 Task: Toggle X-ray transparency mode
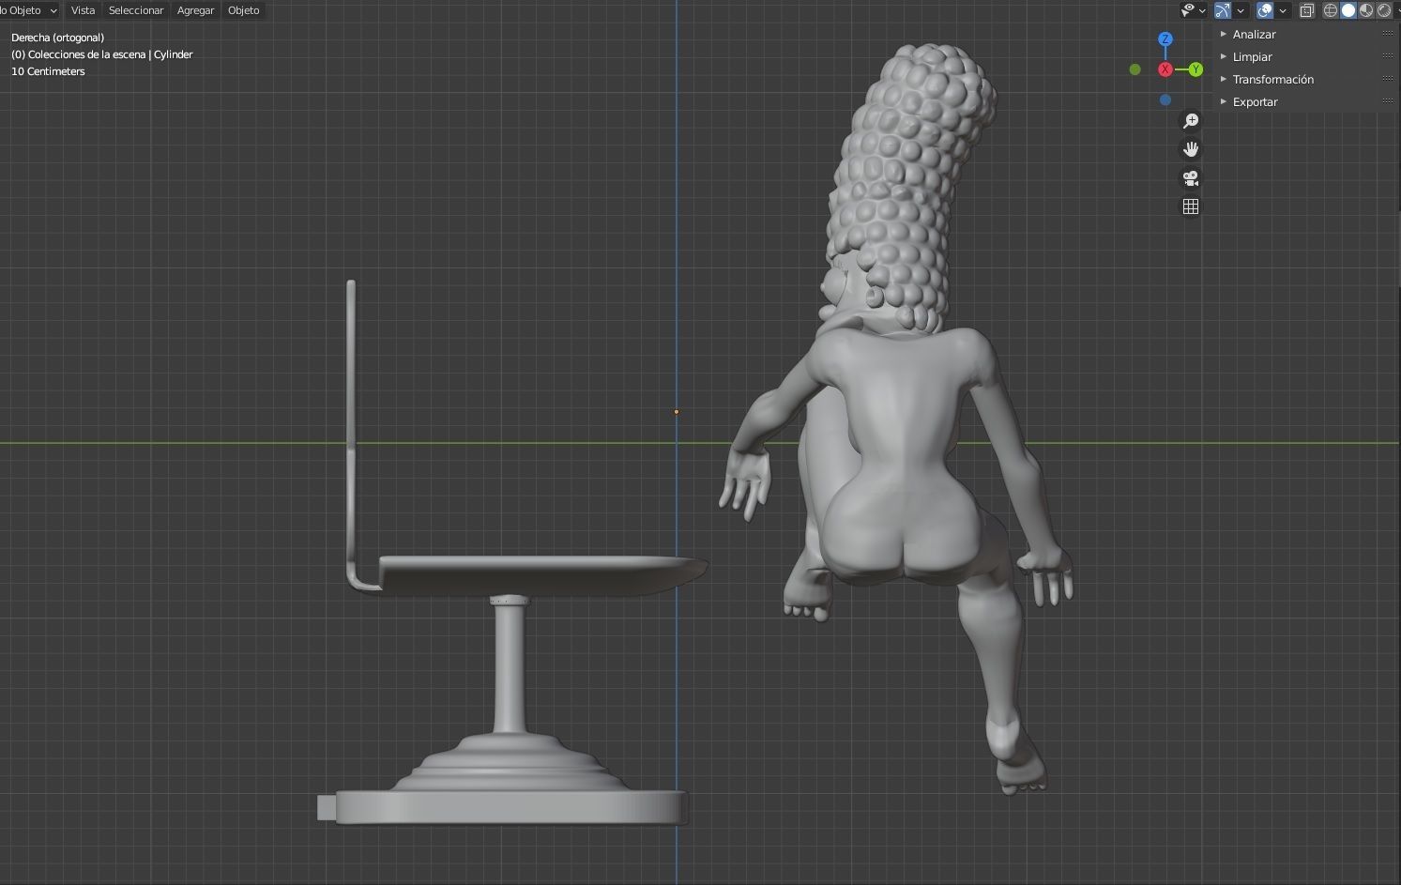tap(1307, 10)
